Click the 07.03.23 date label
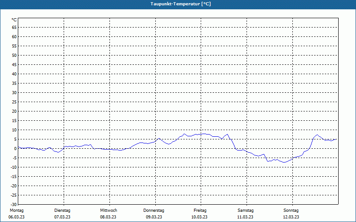This screenshot has height=222, width=356. click(62, 217)
